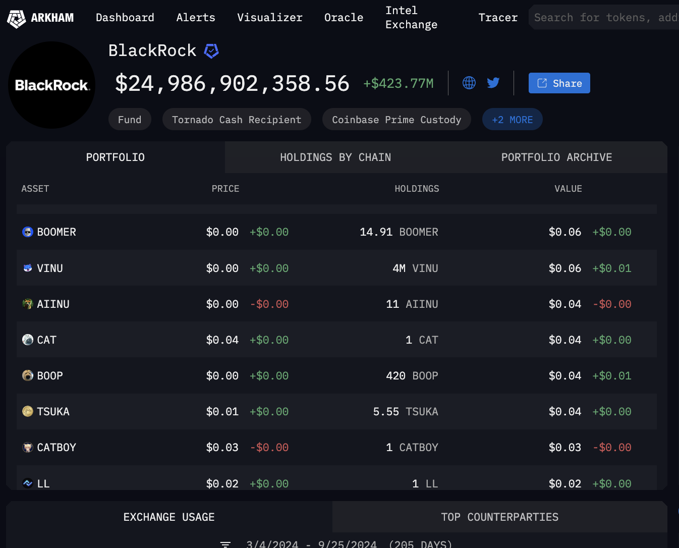Switch to TOP COUNTERPARTIES tab

pos(500,517)
